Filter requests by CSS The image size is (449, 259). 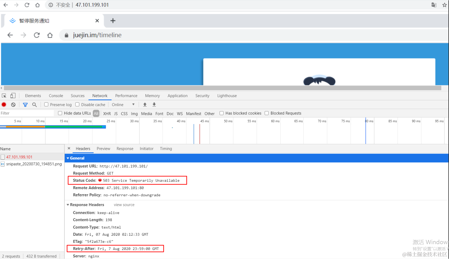point(124,114)
